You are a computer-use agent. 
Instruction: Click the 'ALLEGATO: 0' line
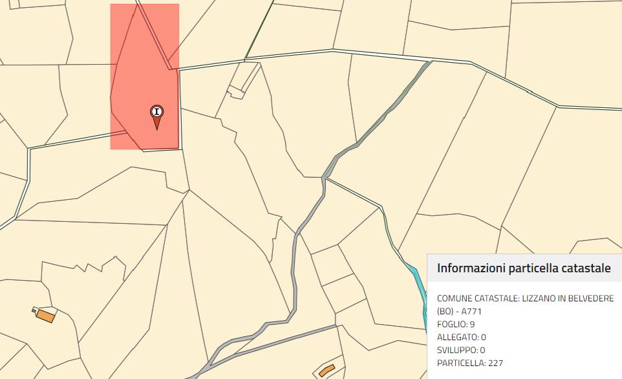[462, 337]
